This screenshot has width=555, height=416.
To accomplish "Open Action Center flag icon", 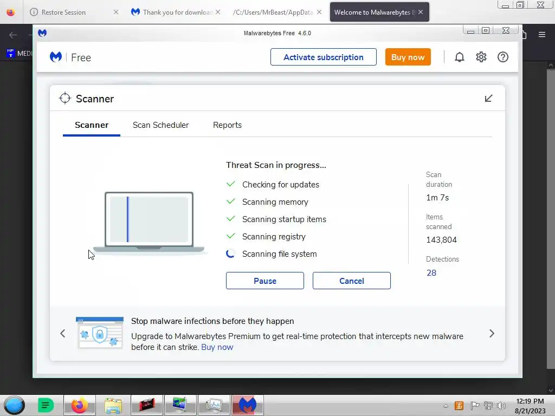I will point(475,406).
